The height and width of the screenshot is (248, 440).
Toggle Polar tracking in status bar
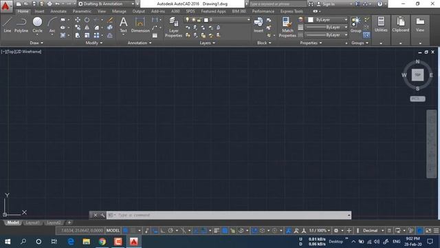click(170, 231)
